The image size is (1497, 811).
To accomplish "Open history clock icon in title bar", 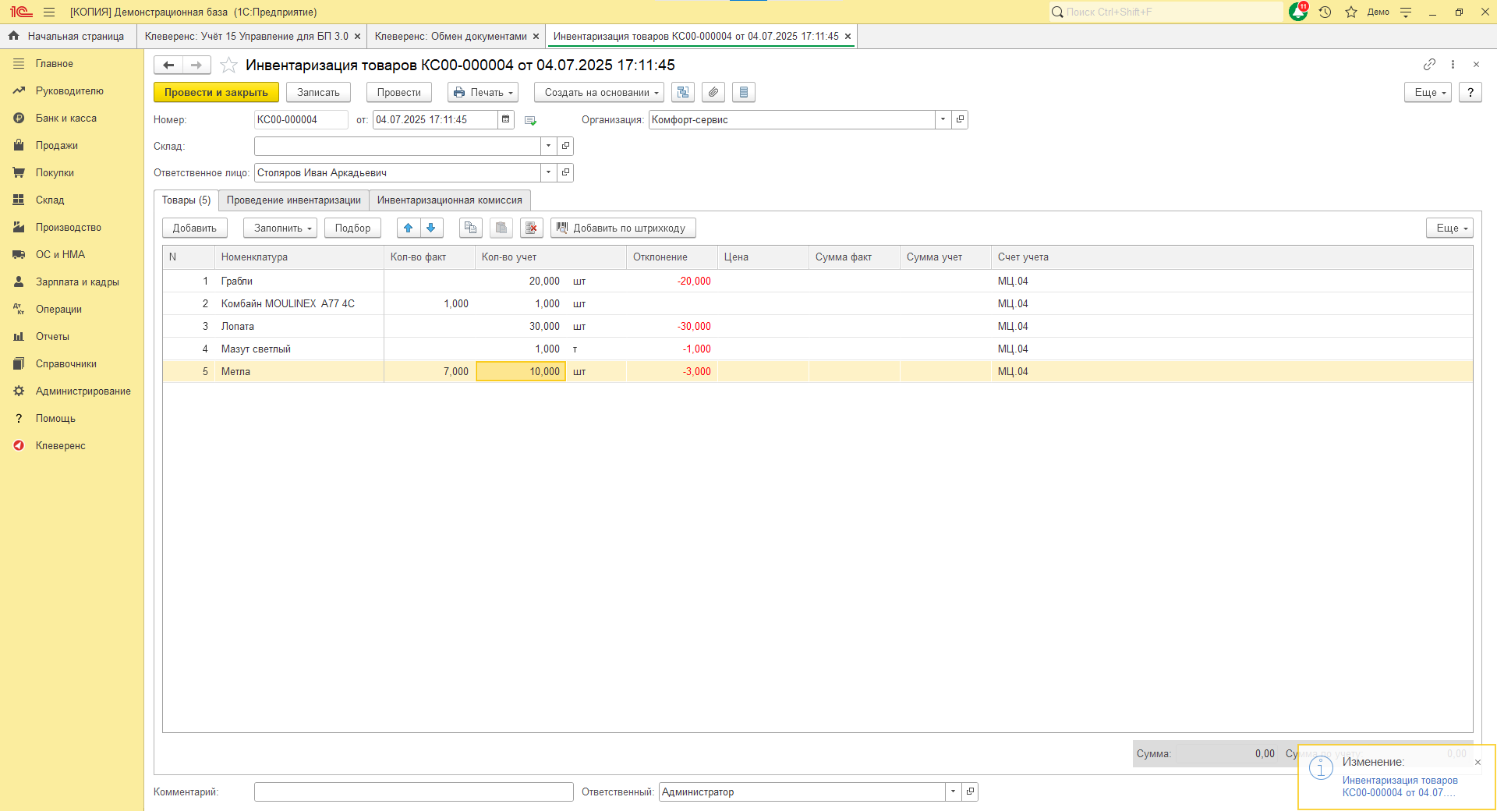I will 1325,12.
